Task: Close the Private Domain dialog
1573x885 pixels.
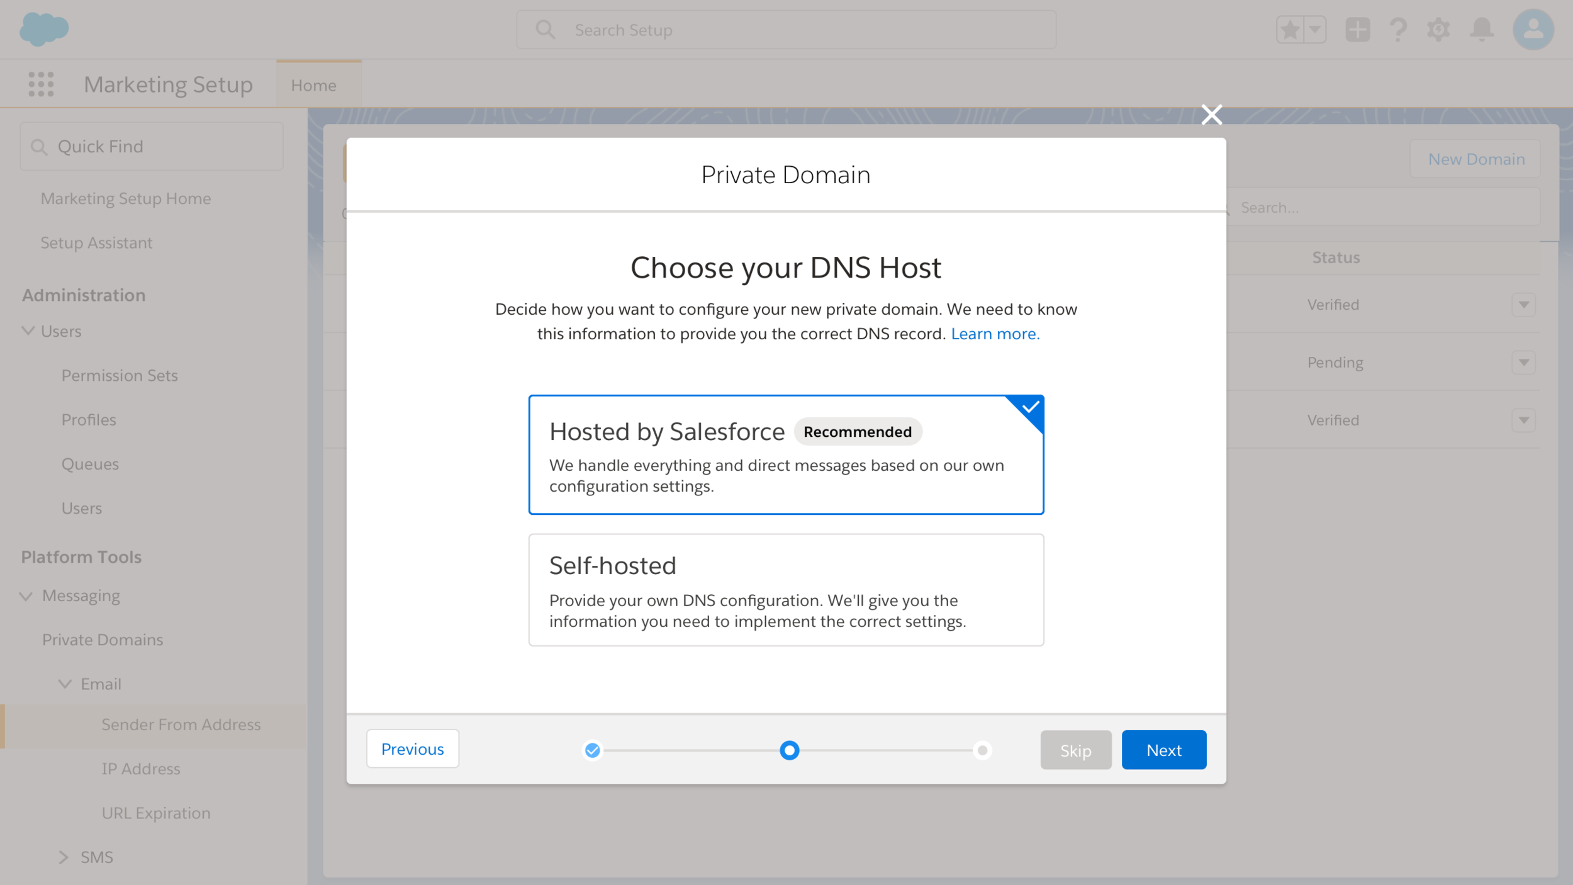Action: pyautogui.click(x=1211, y=115)
